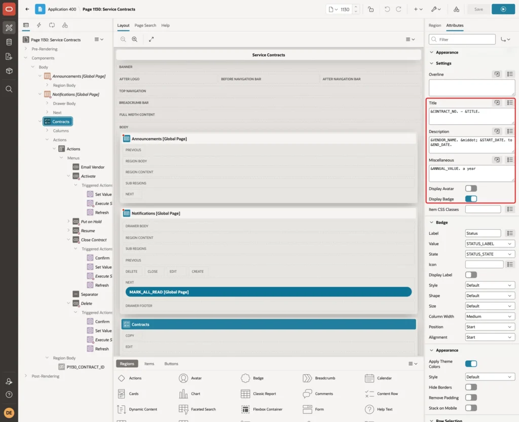Select Email Vendor menu entry in tree

point(88,167)
